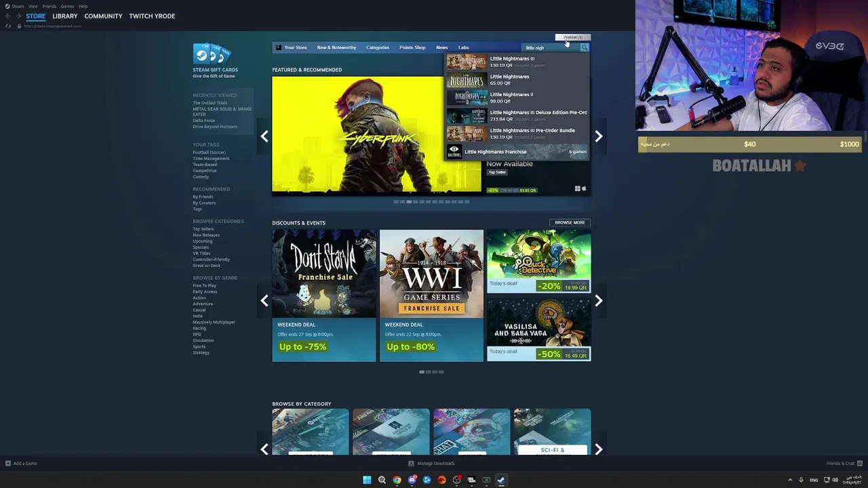Open Discord from the taskbar
Screen dimensions: 868x488
[x=412, y=480]
